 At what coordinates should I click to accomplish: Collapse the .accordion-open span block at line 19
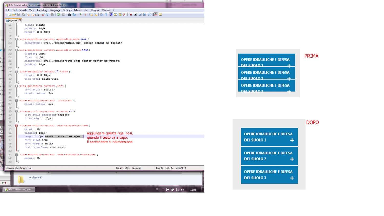tap(16, 39)
